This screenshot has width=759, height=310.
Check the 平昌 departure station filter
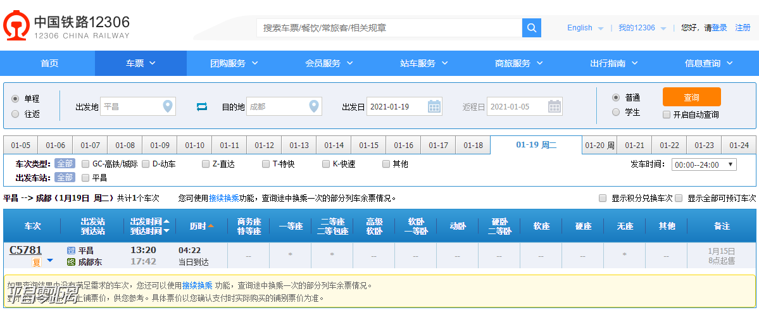click(x=85, y=178)
